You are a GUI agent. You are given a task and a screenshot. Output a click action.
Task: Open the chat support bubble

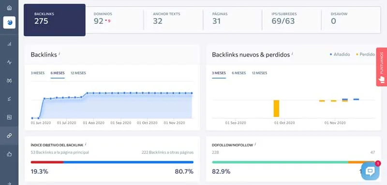pos(370,171)
